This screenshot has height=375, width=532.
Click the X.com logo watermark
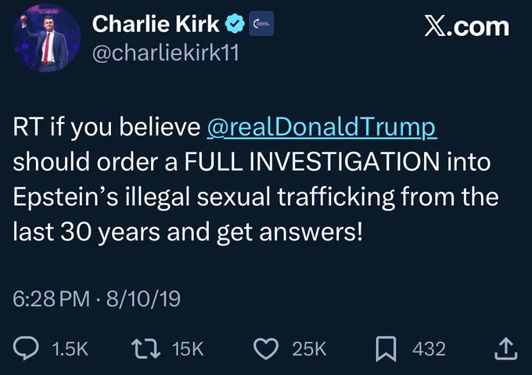point(466,27)
